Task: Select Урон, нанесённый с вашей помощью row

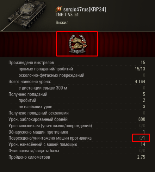Action: click(77, 144)
